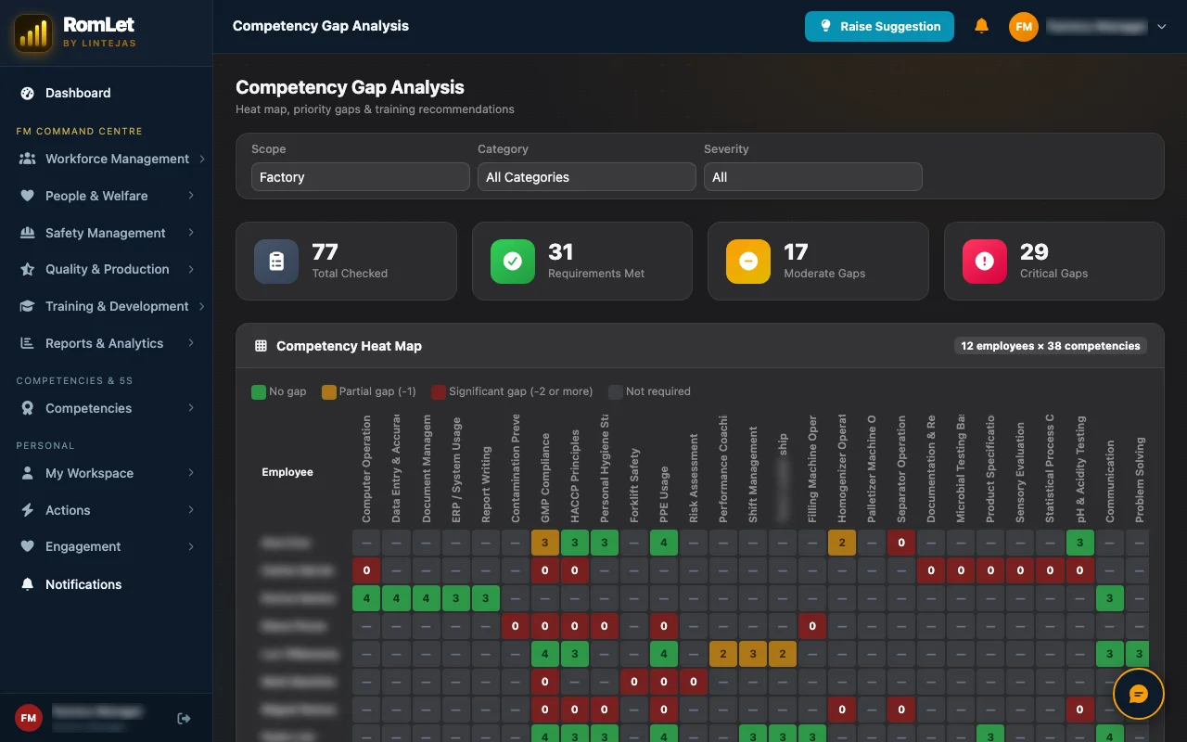The image size is (1187, 742).
Task: Click the 29 Critical Gaps card
Action: pos(1053,261)
